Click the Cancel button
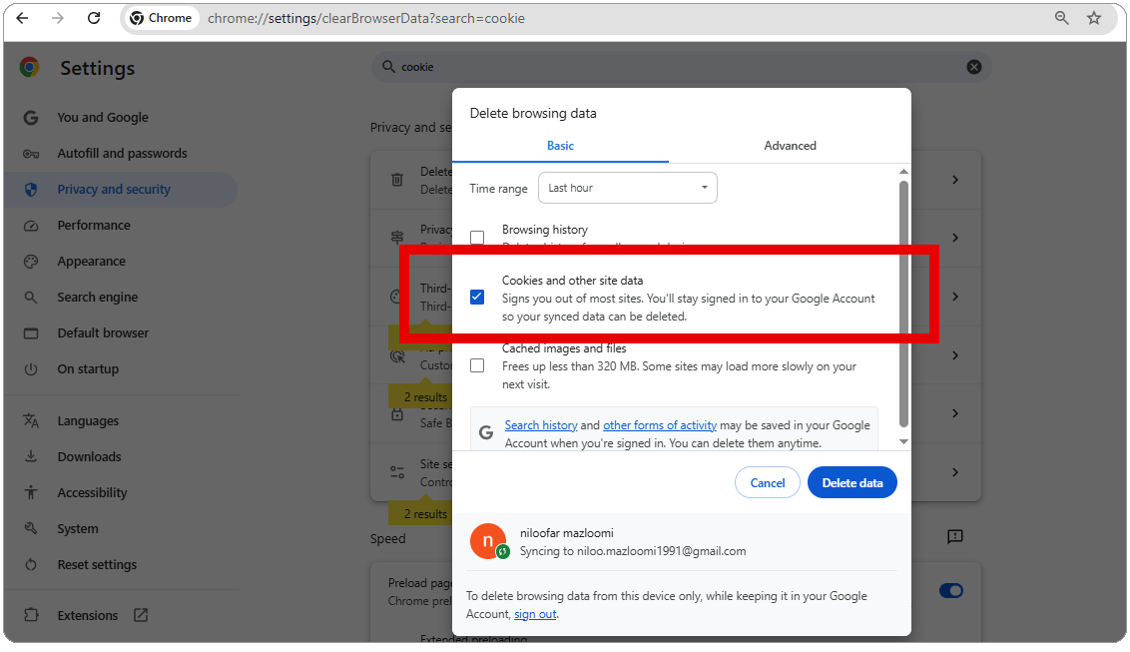The height and width of the screenshot is (652, 1130). tap(767, 483)
